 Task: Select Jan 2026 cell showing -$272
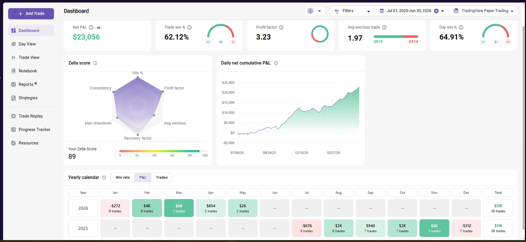[x=115, y=208]
